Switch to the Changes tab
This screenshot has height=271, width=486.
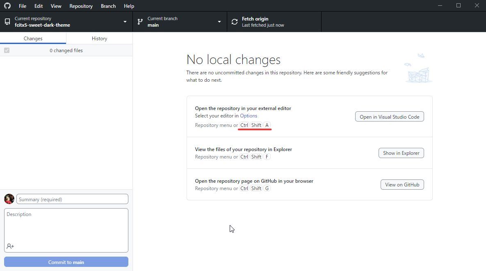pos(33,38)
